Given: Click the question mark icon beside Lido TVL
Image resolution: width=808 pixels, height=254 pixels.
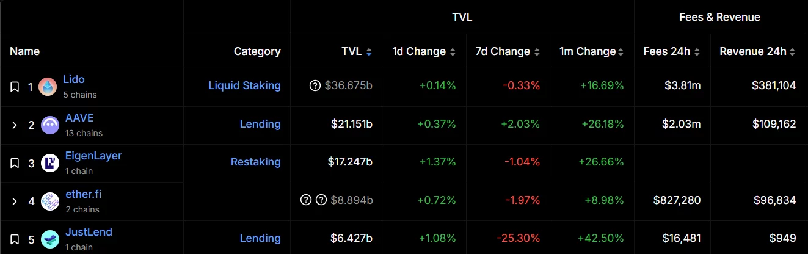Looking at the screenshot, I should pos(315,86).
